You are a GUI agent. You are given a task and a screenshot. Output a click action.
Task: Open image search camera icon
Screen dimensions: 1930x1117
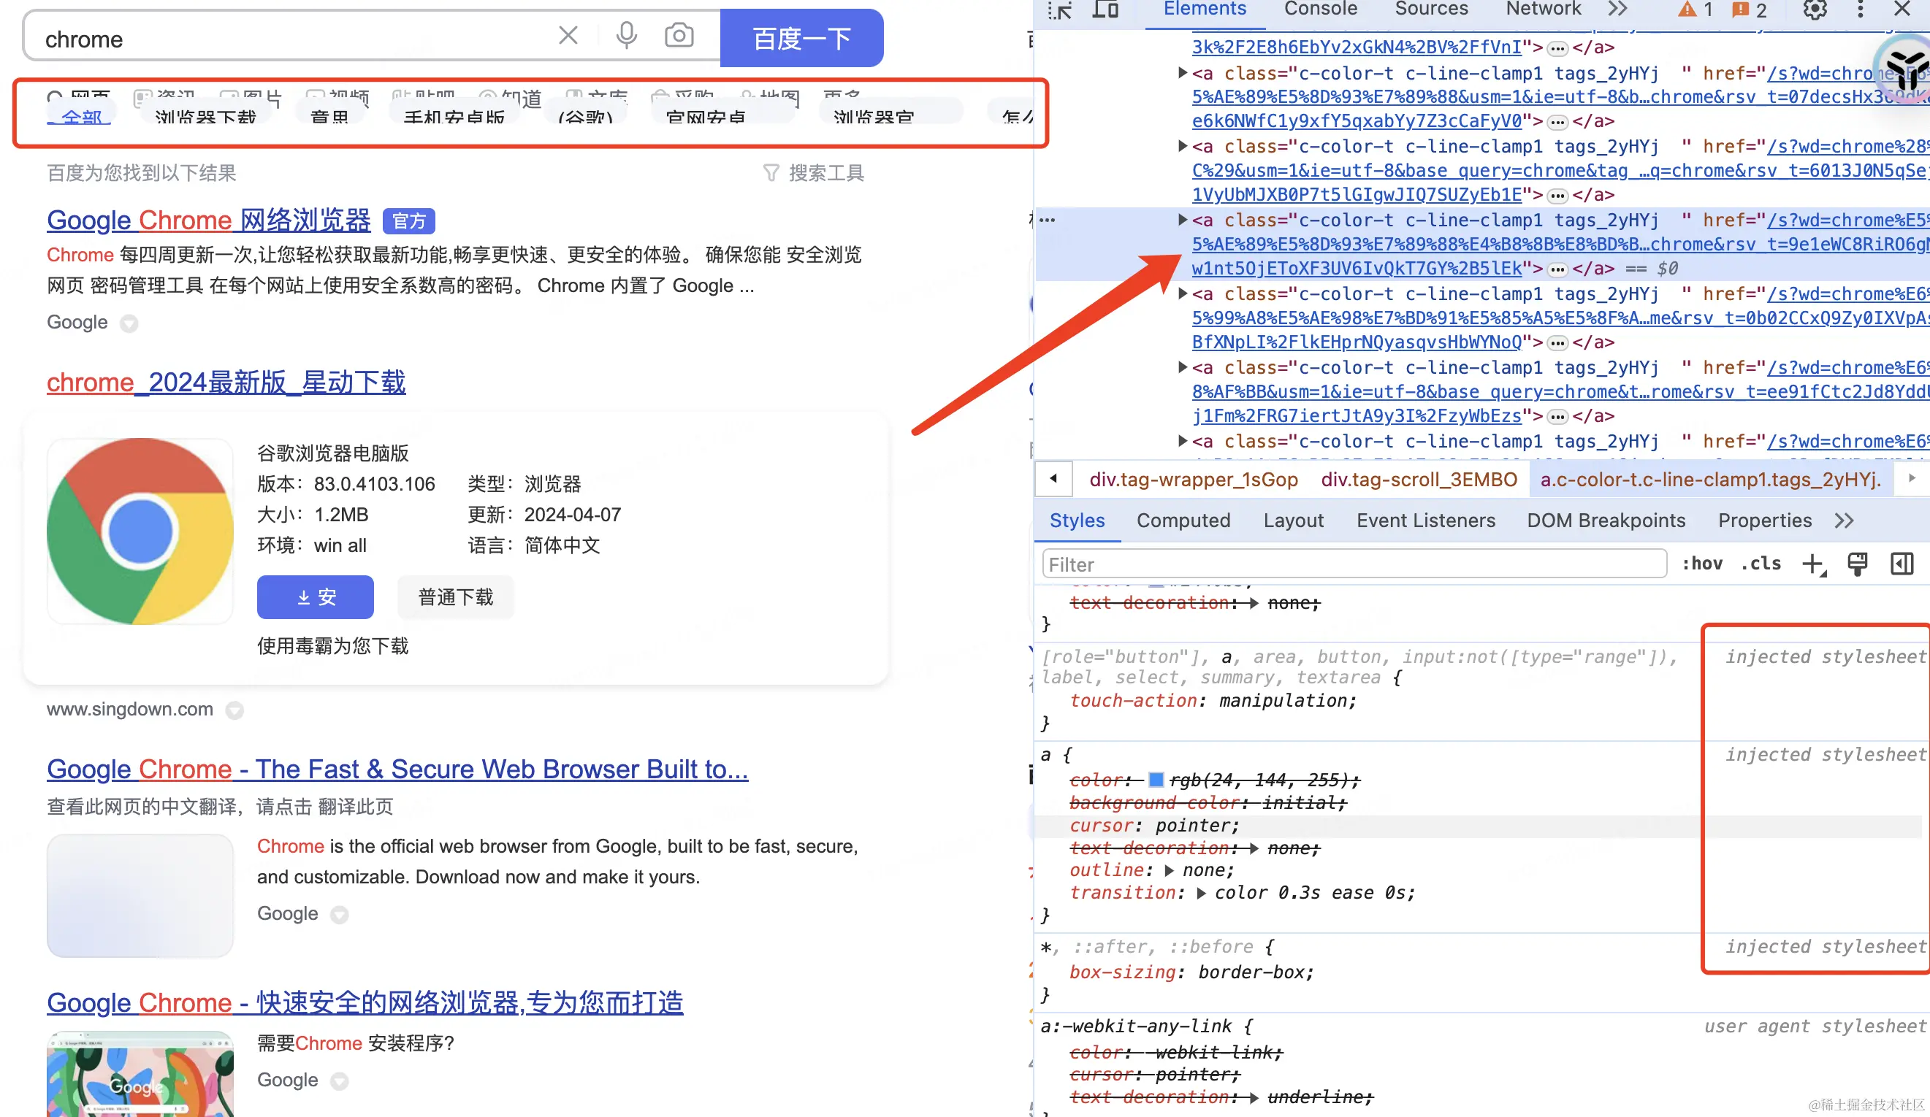pos(679,35)
